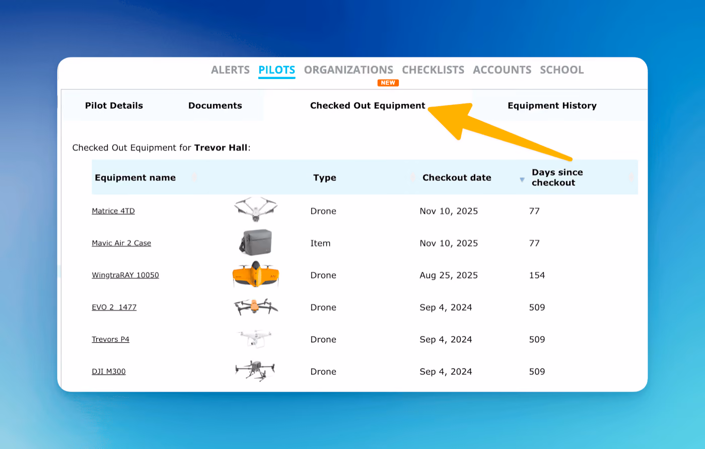705x449 pixels.
Task: Click the days count in the Mavic Air 2 Case row
Action: 534,243
